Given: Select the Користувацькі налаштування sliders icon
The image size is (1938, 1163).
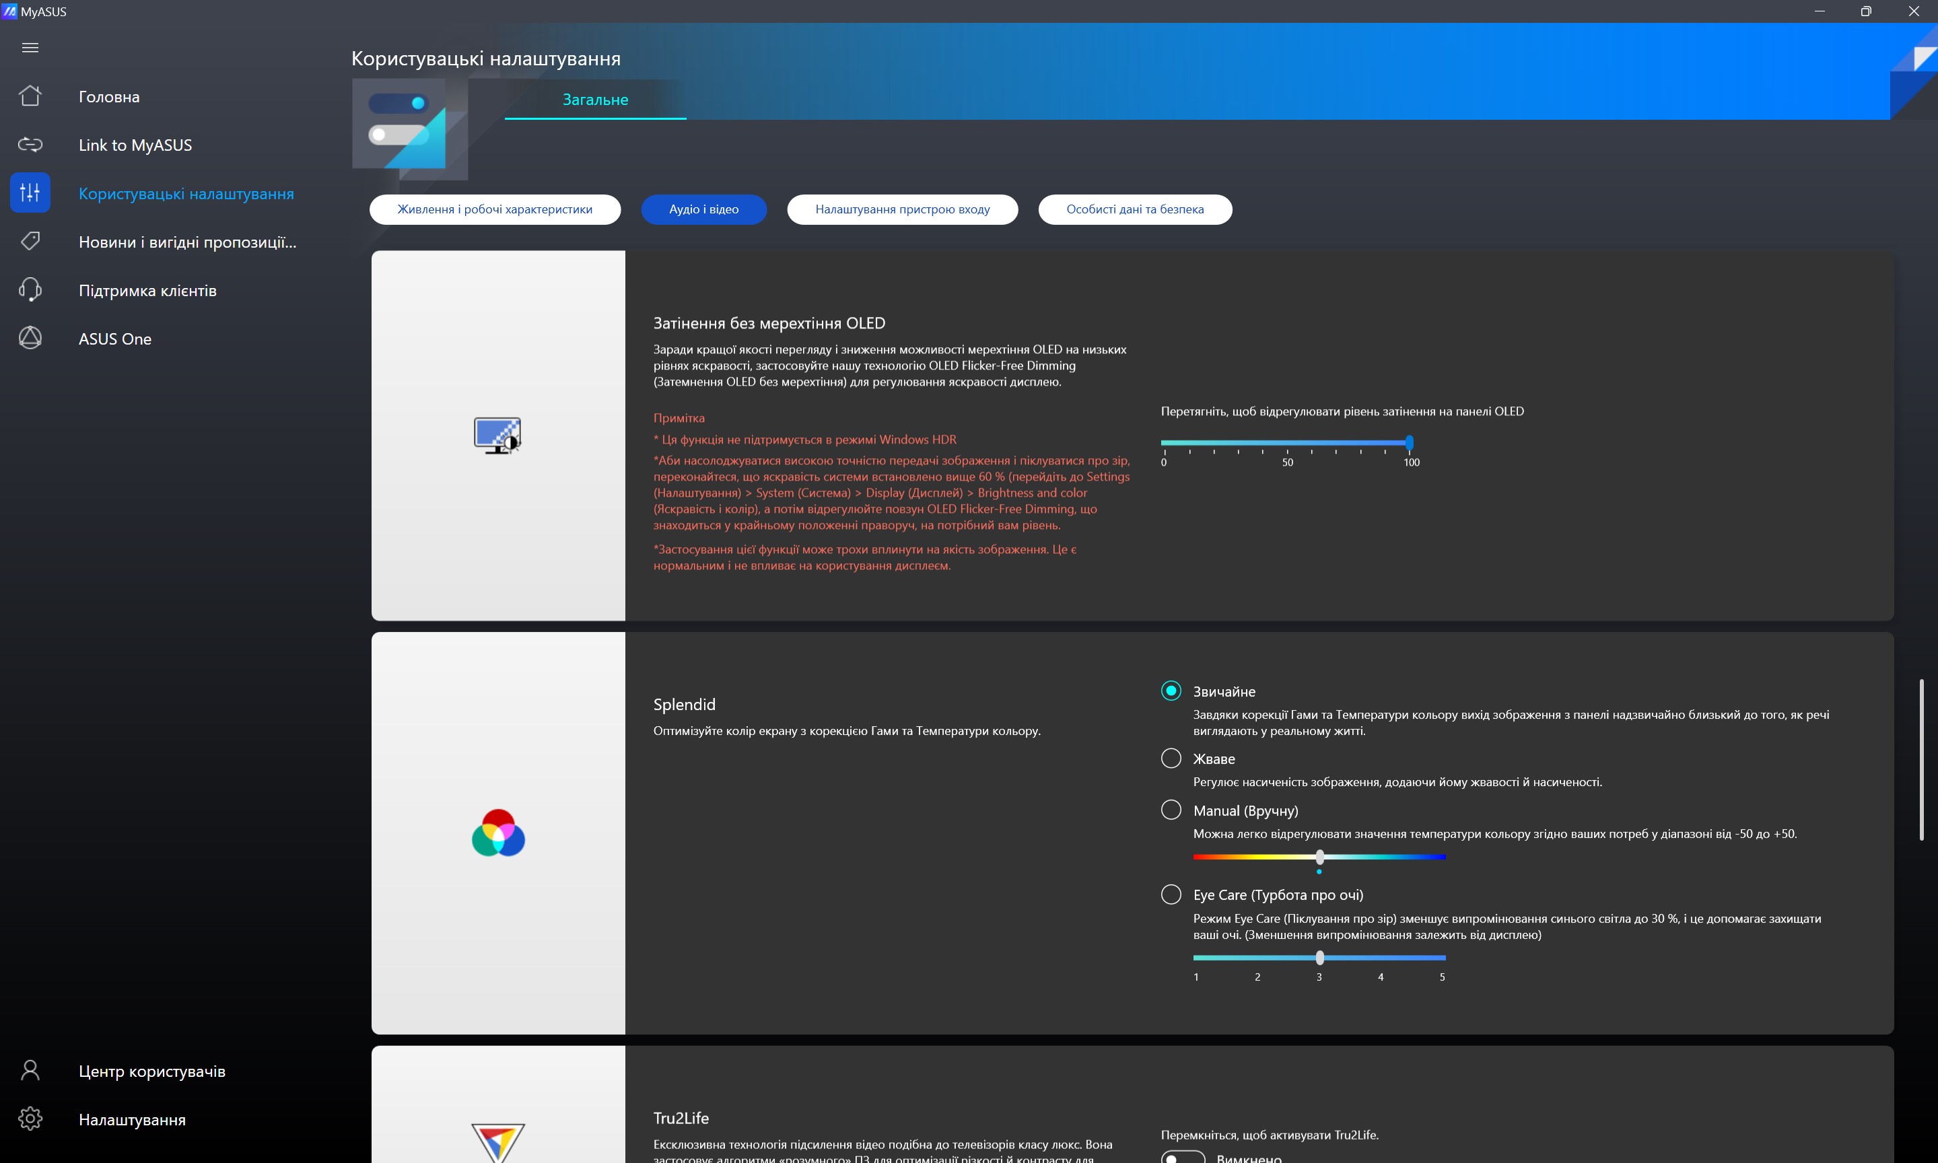Looking at the screenshot, I should tap(30, 192).
